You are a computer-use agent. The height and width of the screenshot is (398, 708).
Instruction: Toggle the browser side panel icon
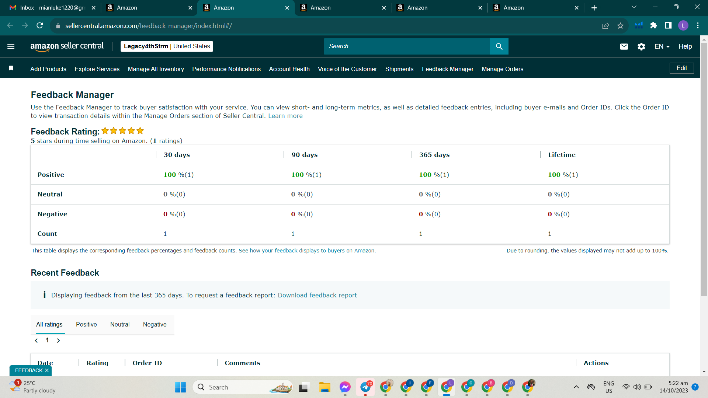668,25
